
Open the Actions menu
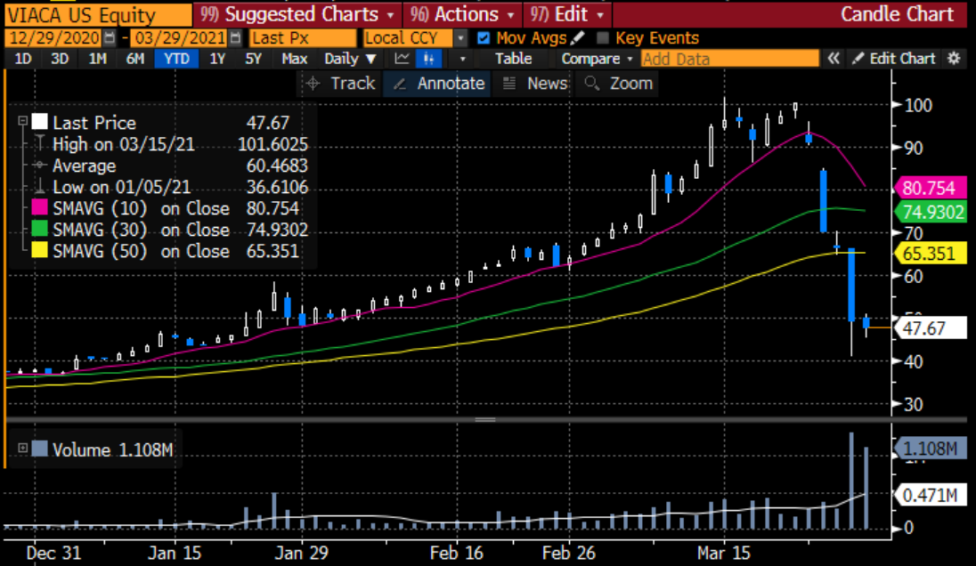pyautogui.click(x=461, y=14)
